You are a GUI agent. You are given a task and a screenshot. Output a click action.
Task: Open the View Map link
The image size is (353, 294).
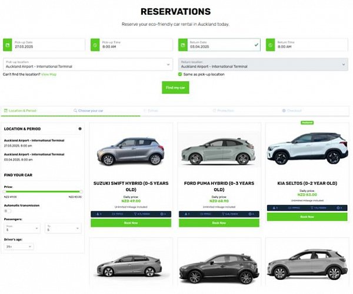(49, 74)
